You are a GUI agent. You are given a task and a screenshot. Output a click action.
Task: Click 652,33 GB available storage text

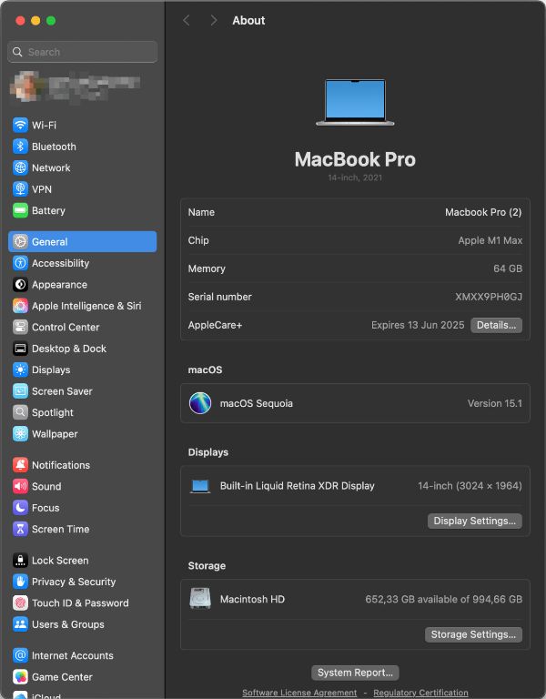click(x=443, y=599)
